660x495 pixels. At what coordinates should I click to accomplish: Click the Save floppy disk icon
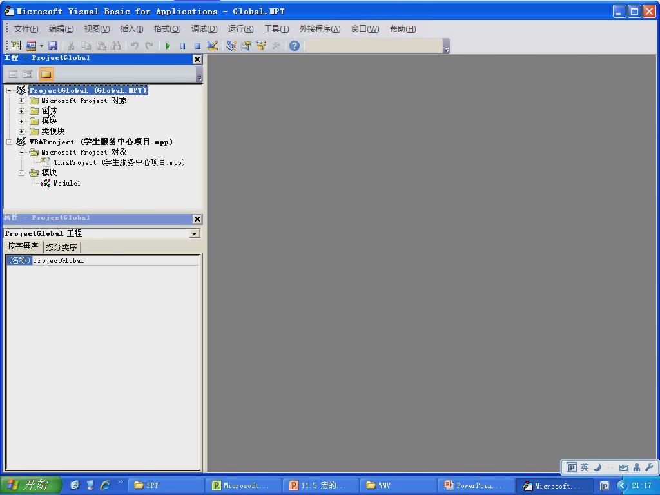53,46
